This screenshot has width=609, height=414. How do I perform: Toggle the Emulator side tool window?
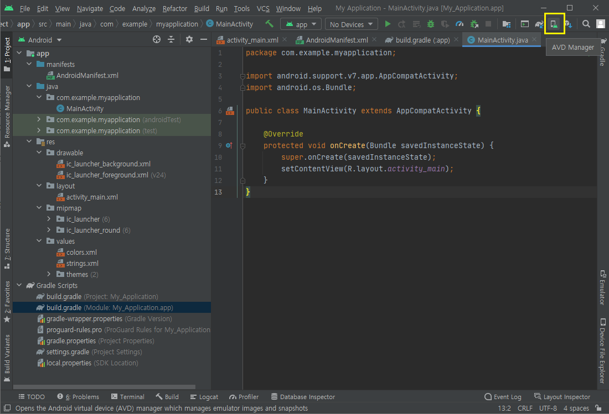[602, 287]
